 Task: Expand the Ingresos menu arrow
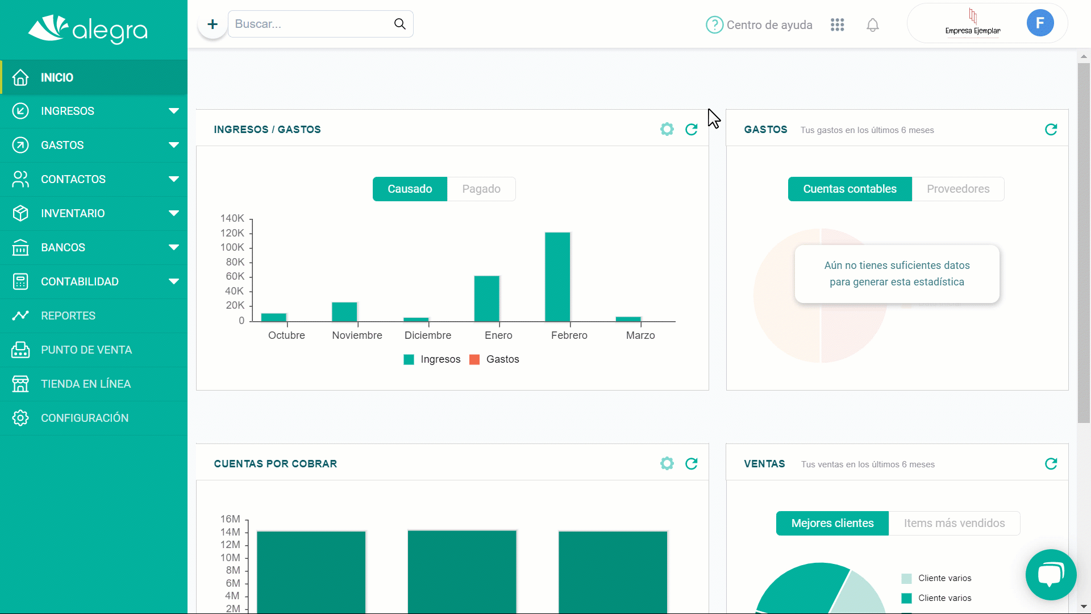[174, 111]
